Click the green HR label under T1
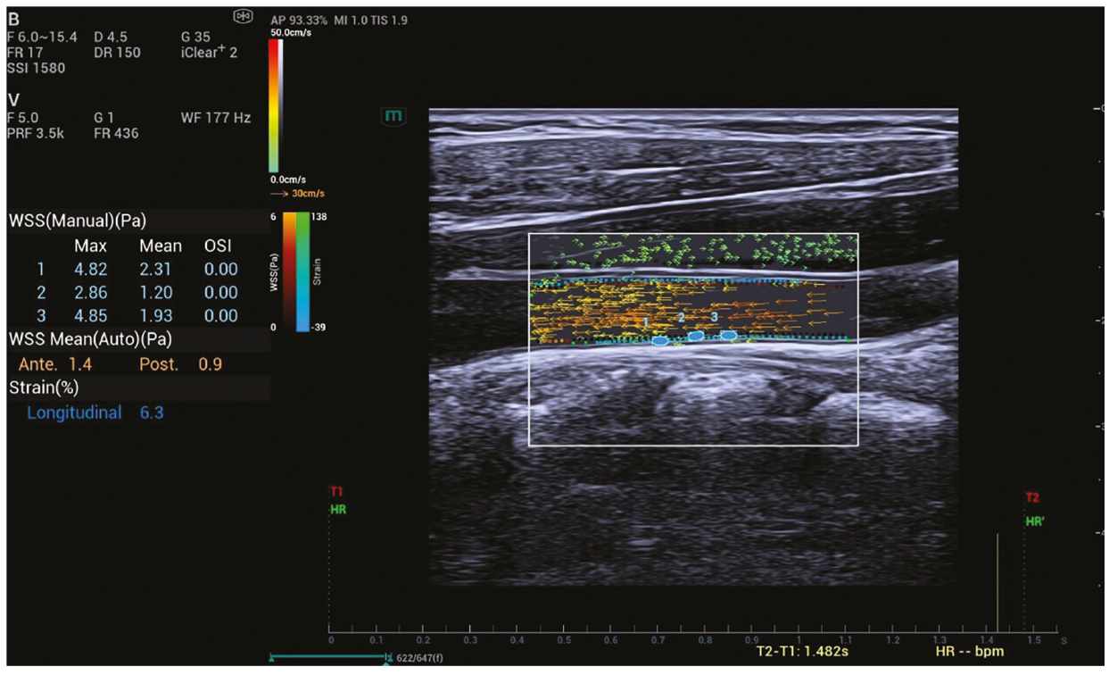 (x=338, y=510)
